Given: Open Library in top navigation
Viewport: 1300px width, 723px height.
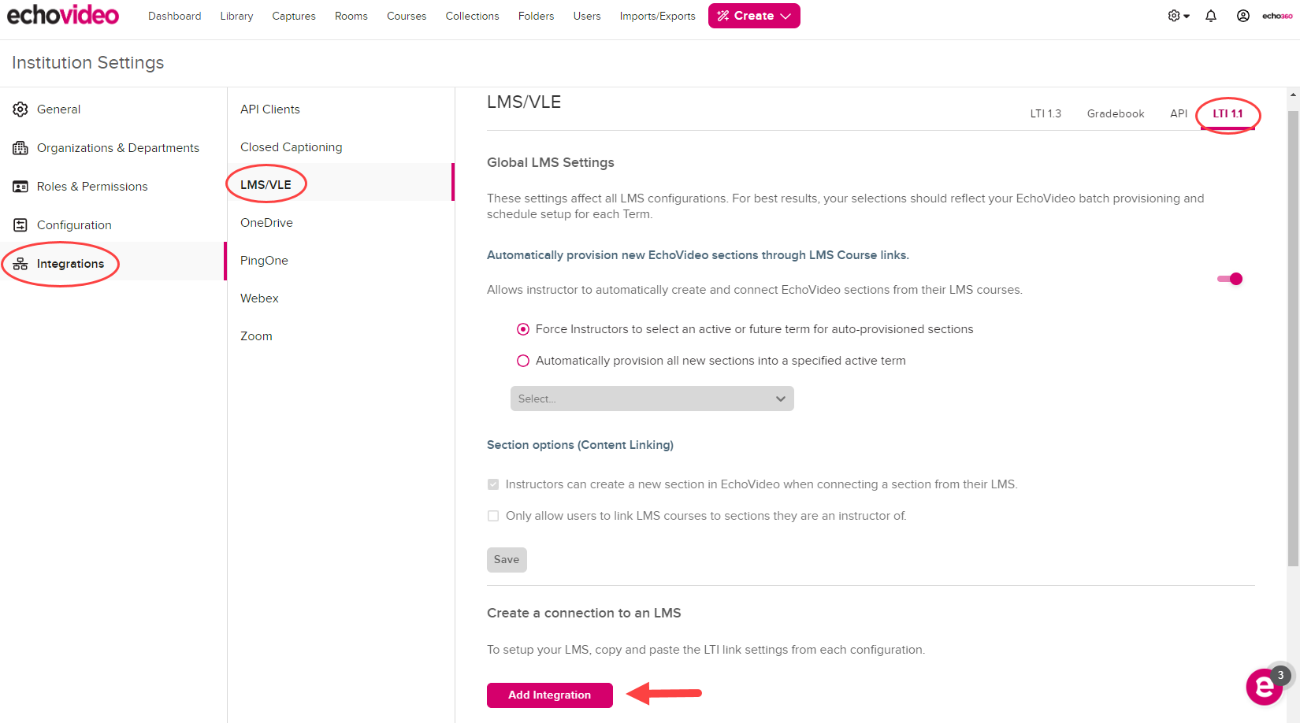Looking at the screenshot, I should point(236,16).
